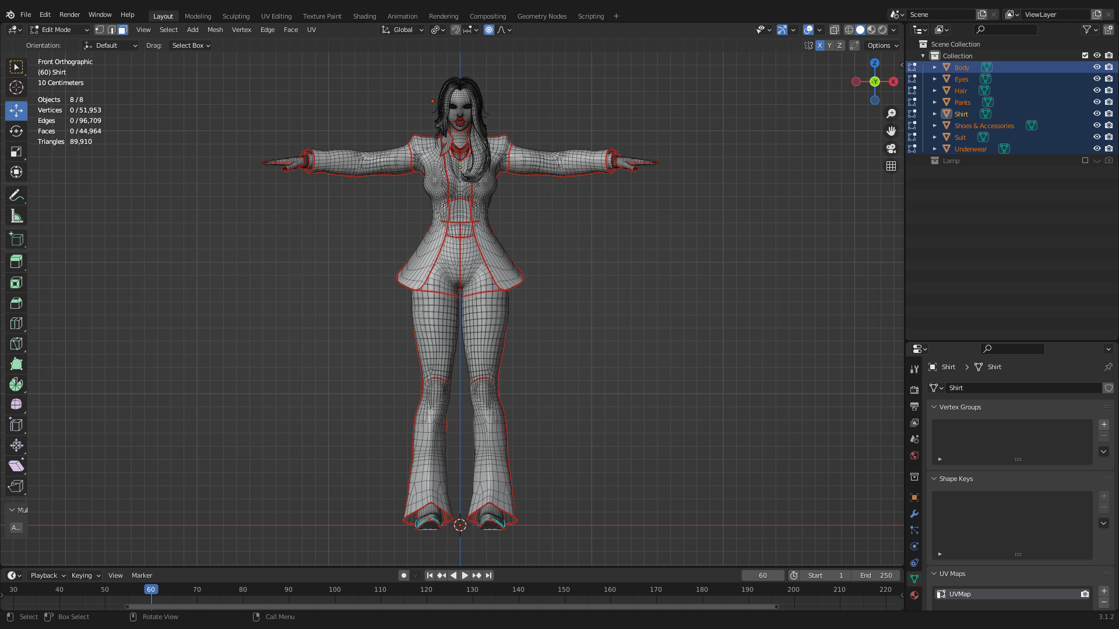The image size is (1119, 629).
Task: Expand the Shirt object in outliner
Action: point(935,114)
